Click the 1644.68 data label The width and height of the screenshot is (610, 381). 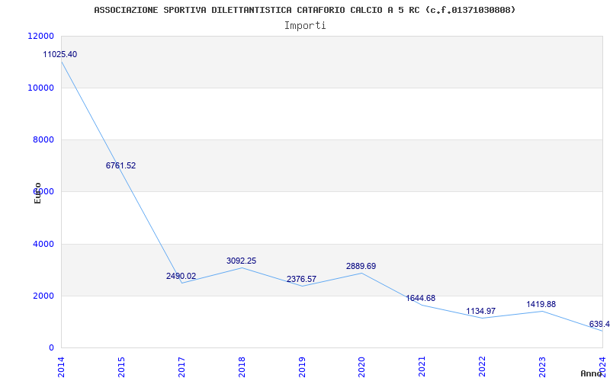point(421,298)
